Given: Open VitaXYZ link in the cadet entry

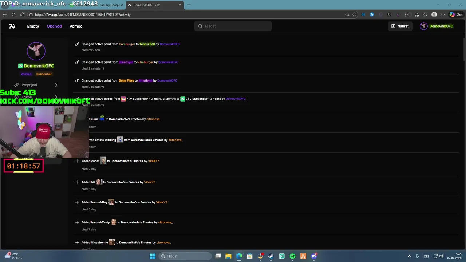Looking at the screenshot, I should coord(154,161).
